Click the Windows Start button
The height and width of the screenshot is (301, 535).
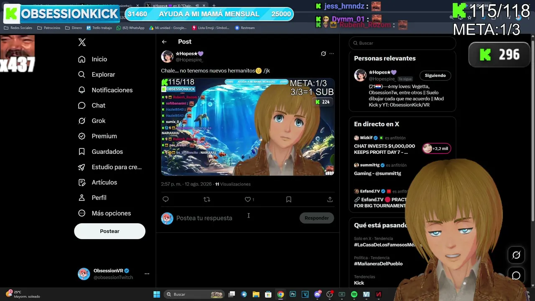[157, 294]
